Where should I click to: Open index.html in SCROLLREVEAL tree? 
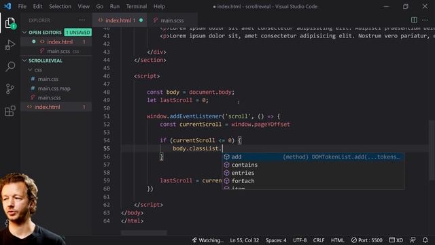[56, 107]
